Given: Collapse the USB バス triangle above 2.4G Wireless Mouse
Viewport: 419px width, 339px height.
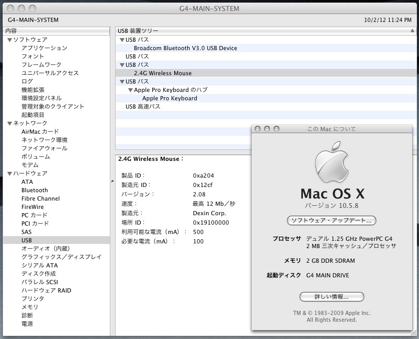Looking at the screenshot, I should pyautogui.click(x=122, y=65).
